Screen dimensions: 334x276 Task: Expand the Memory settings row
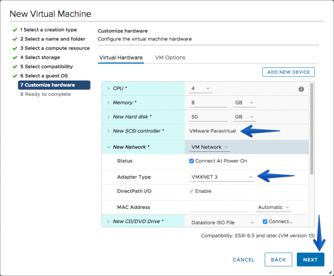(x=108, y=103)
